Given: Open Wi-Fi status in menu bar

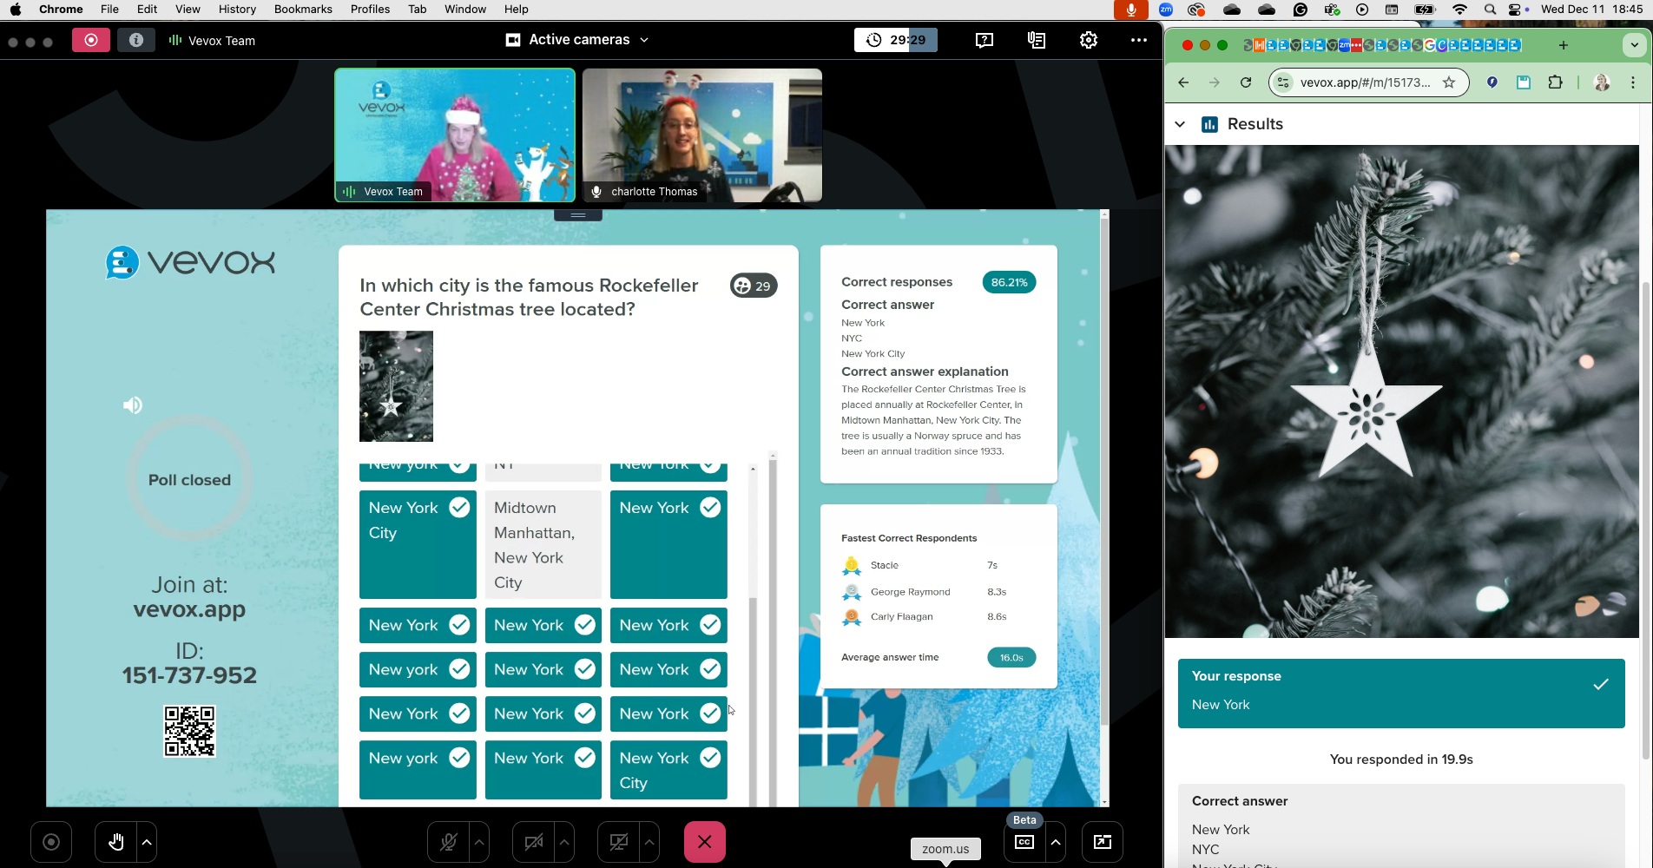Looking at the screenshot, I should (x=1459, y=10).
